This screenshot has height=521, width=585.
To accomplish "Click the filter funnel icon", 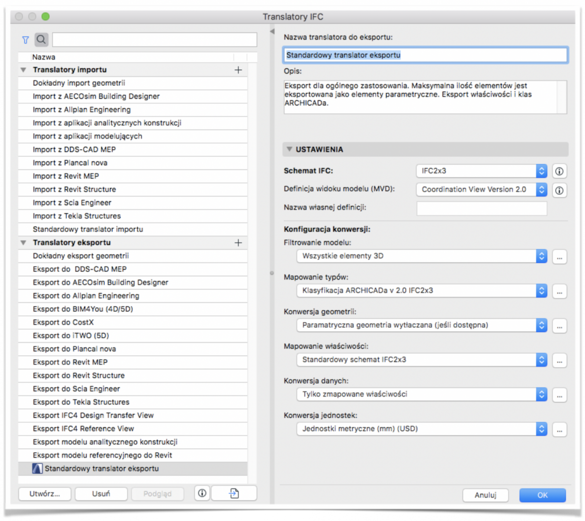I will 25,40.
